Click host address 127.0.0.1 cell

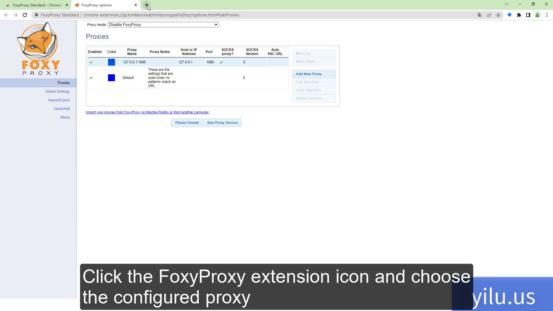[185, 62]
